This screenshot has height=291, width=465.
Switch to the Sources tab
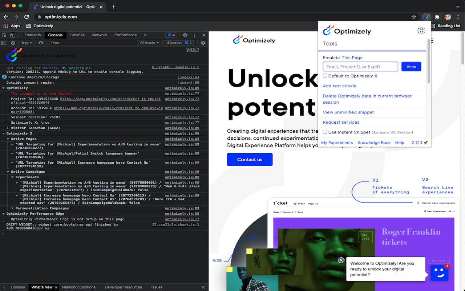pyautogui.click(x=77, y=35)
